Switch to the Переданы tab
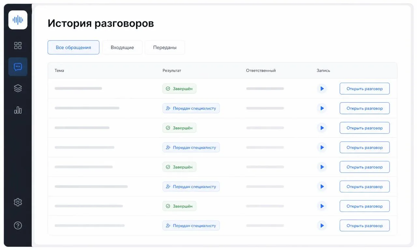The image size is (417, 250). pos(165,47)
